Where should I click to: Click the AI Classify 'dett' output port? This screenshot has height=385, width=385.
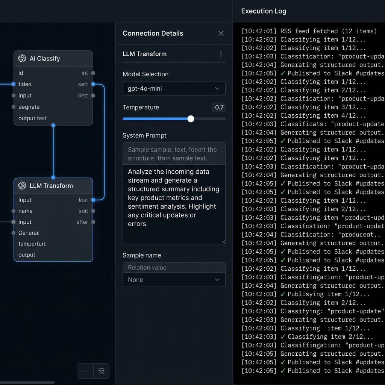[x=93, y=95]
